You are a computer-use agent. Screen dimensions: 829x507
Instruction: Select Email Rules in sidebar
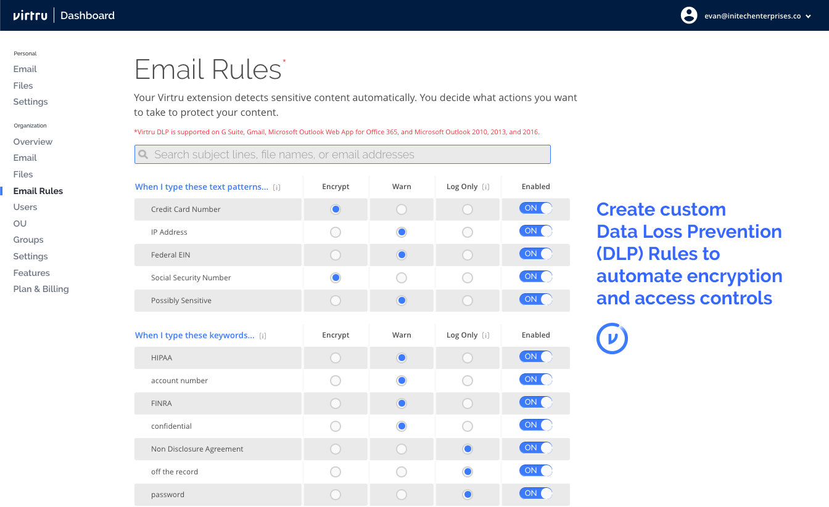38,191
